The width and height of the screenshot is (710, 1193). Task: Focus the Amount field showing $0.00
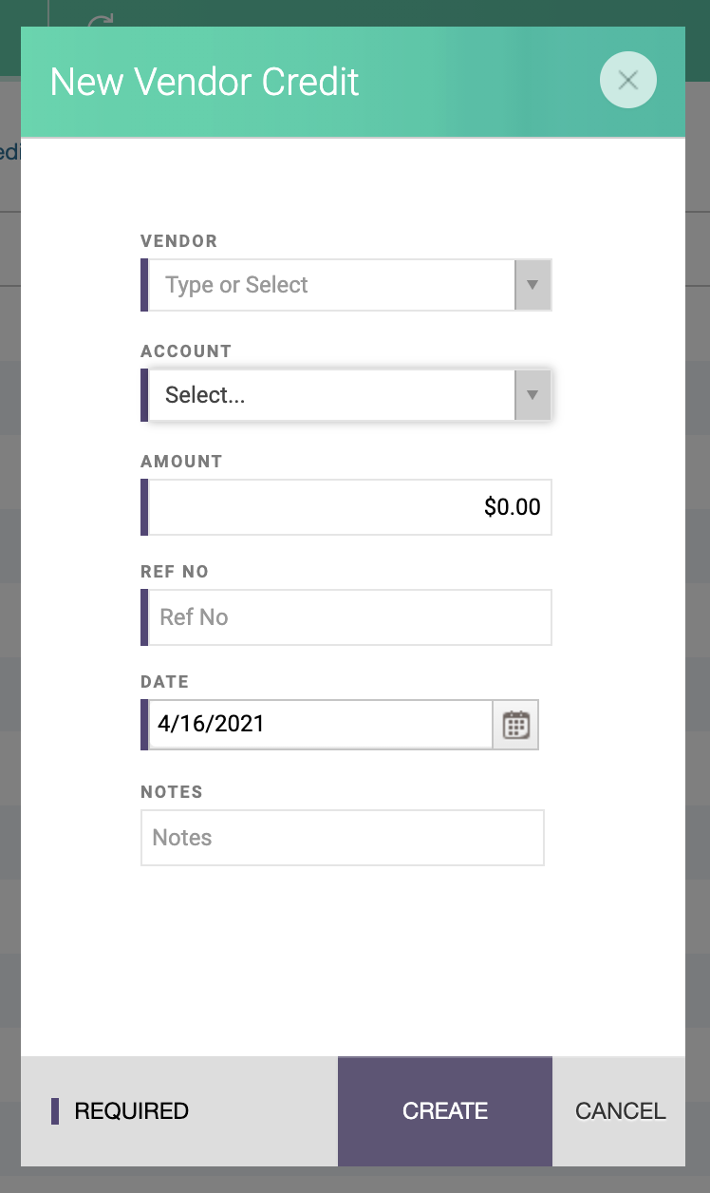coord(349,507)
